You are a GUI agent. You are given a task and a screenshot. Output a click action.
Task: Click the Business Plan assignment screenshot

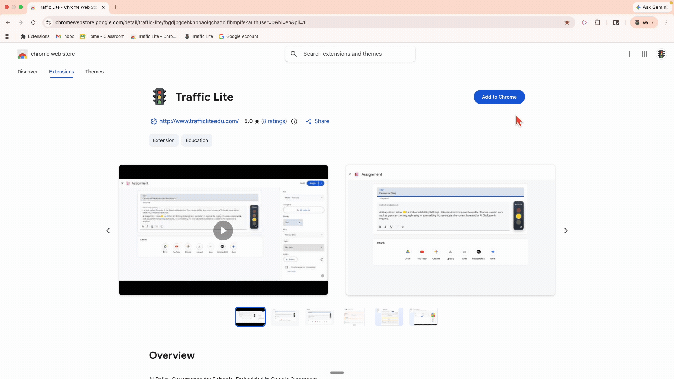pyautogui.click(x=450, y=230)
